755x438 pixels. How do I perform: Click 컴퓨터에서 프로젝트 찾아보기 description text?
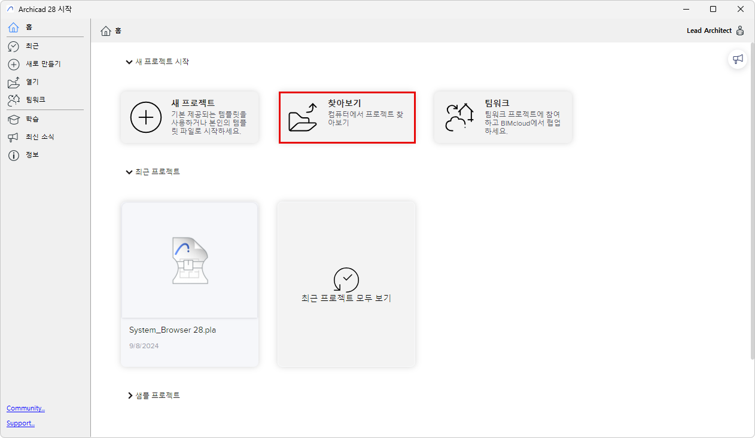point(366,118)
